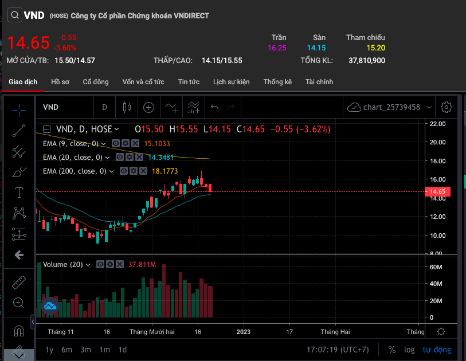
Task: Select the text annotation tool
Action: (x=19, y=193)
